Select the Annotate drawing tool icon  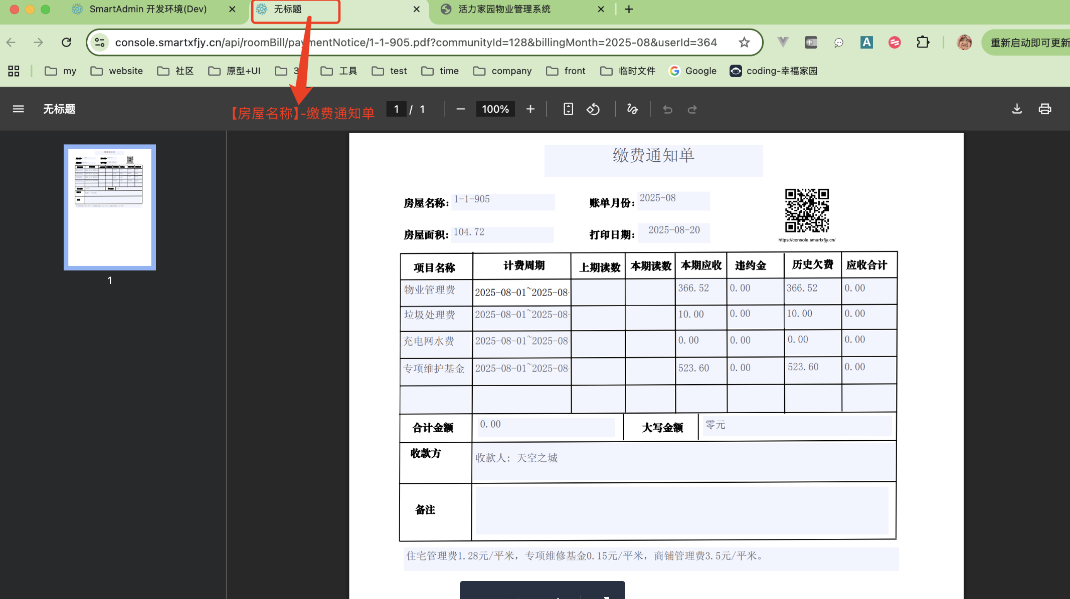632,109
